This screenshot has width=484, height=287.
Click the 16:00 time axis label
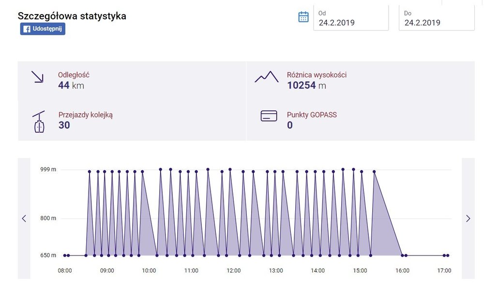403,271
